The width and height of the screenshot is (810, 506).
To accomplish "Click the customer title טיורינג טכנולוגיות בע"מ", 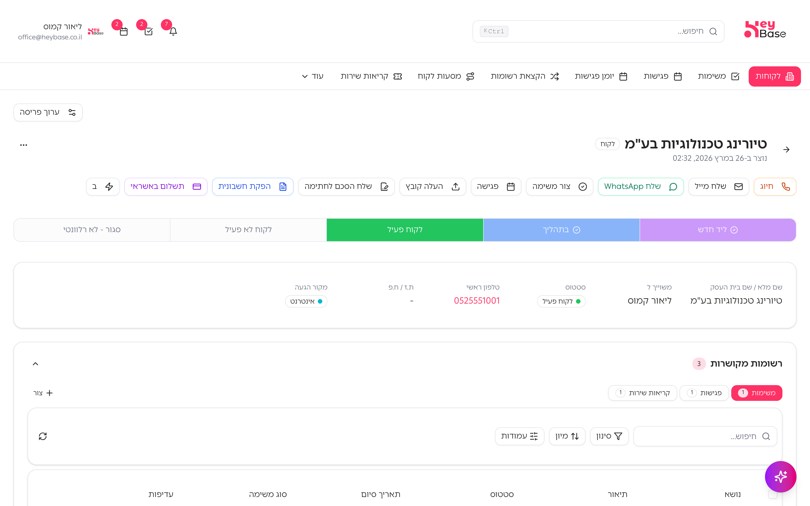I will pyautogui.click(x=696, y=144).
